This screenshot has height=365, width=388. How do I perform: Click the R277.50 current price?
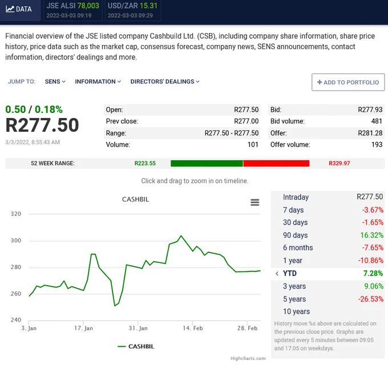click(42, 125)
